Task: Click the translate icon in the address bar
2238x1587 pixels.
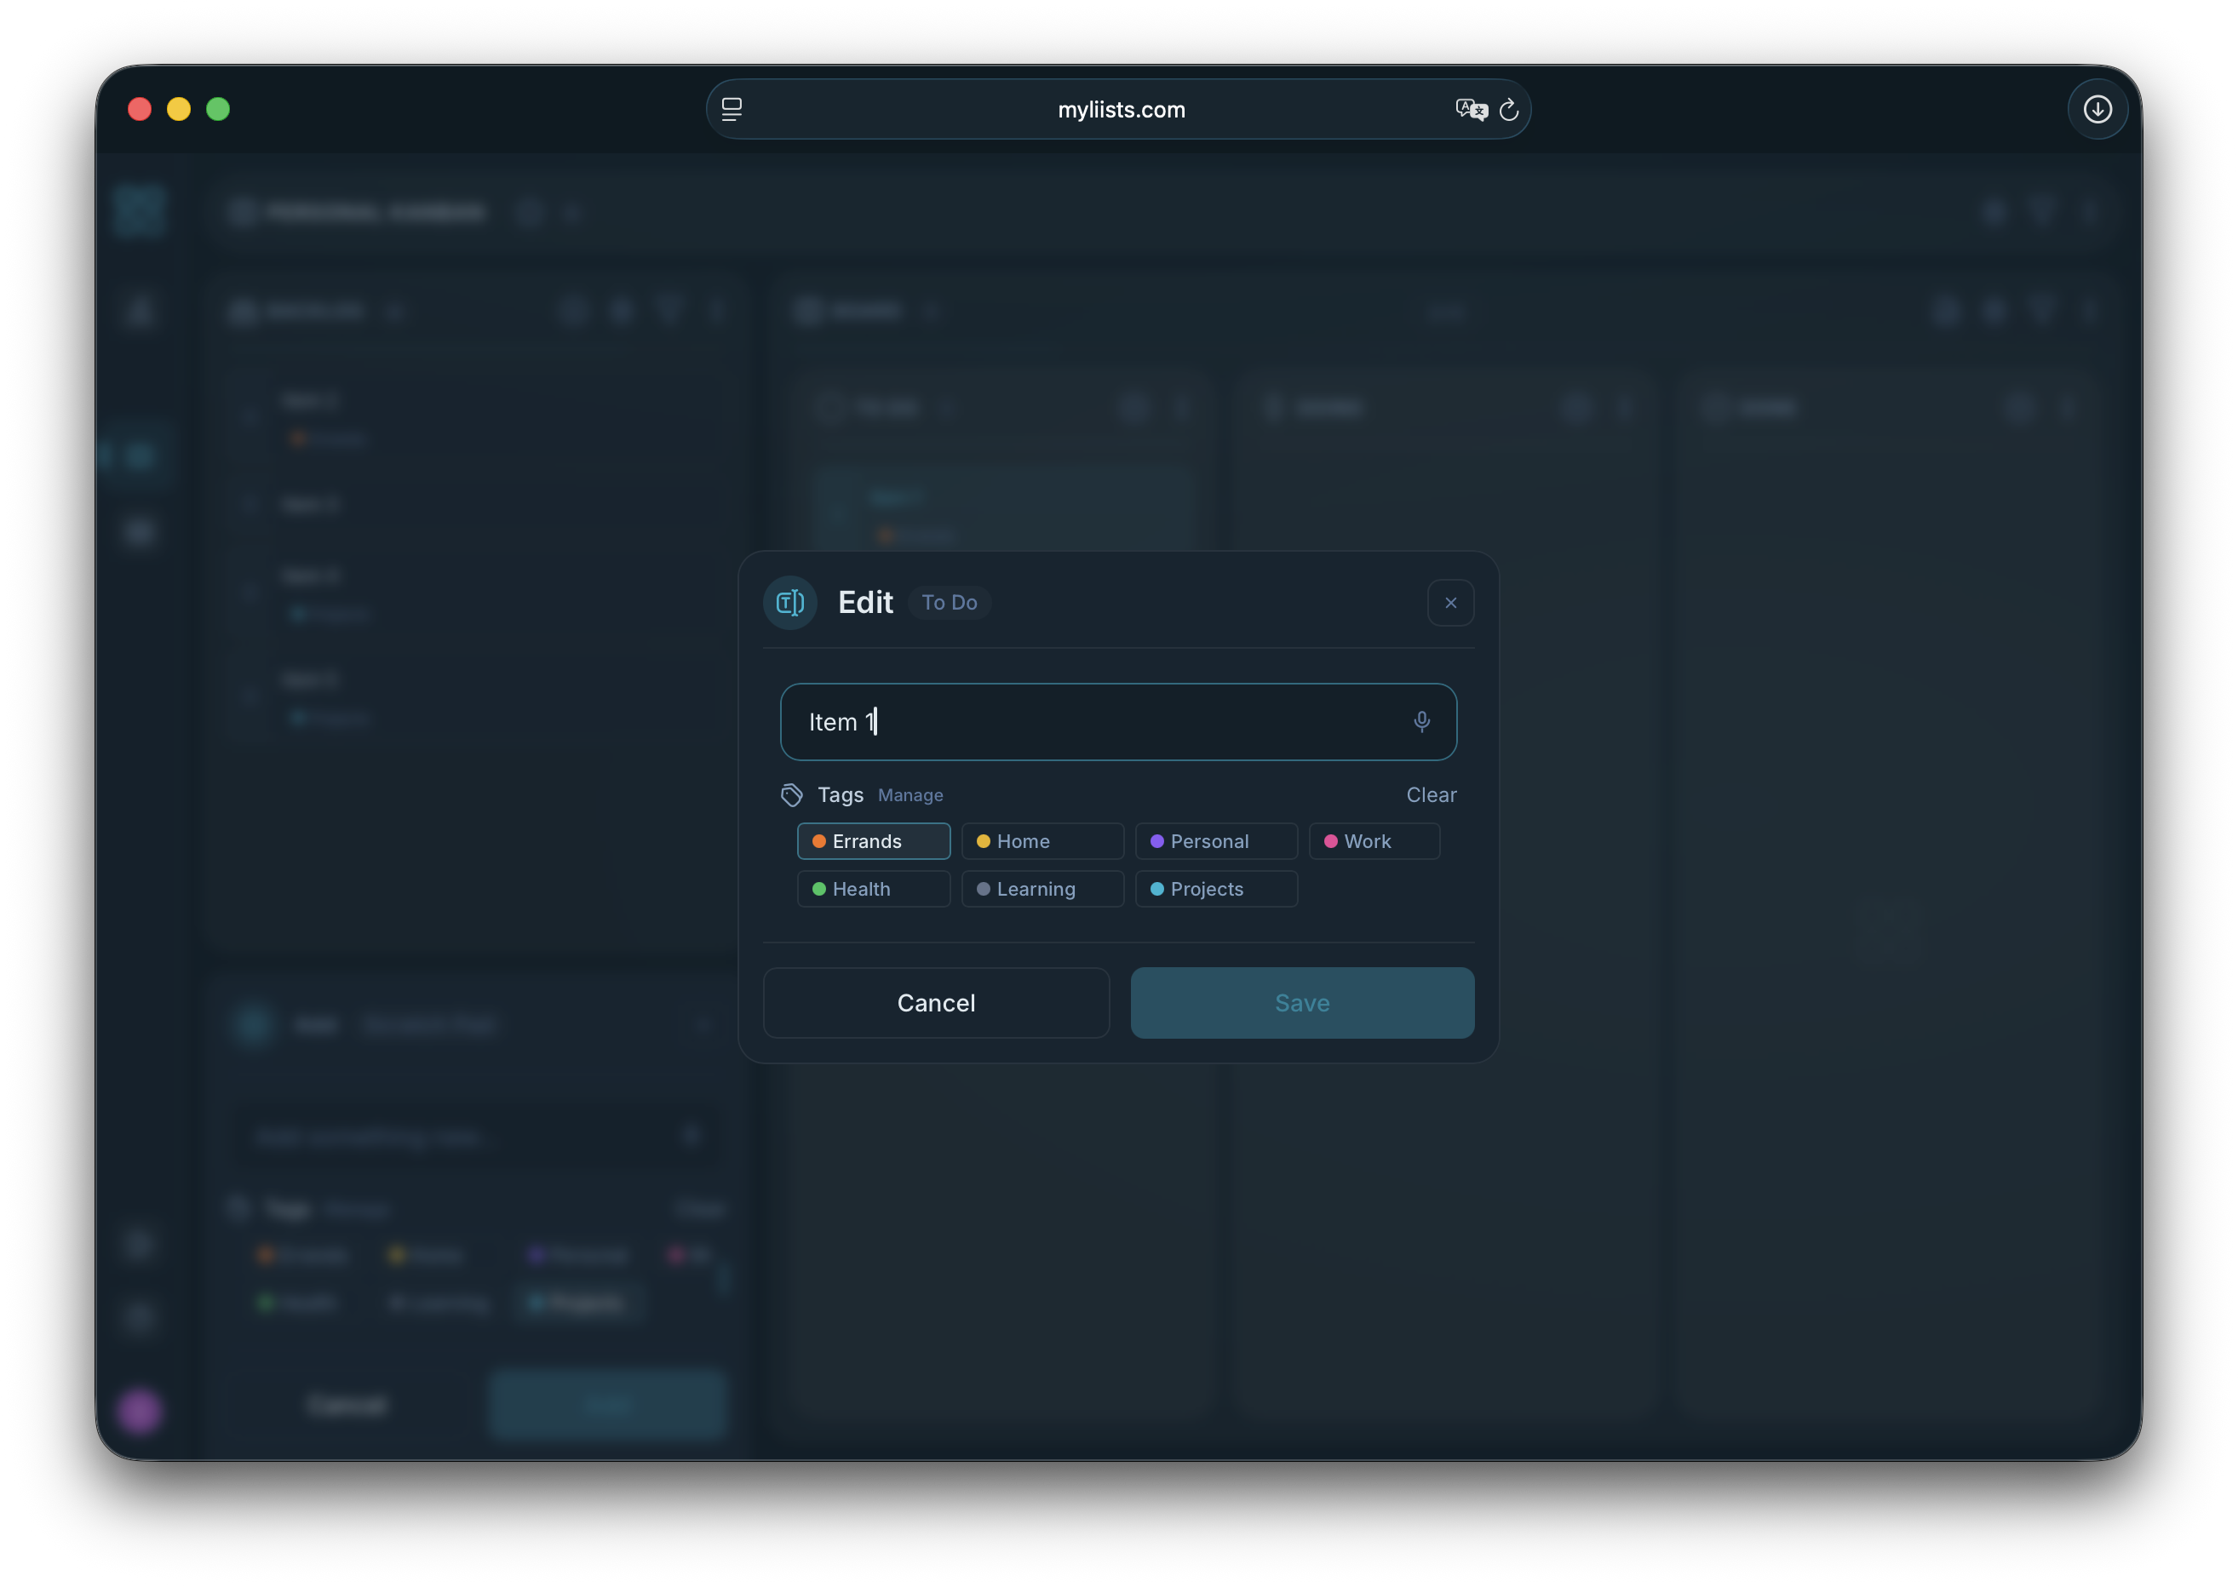Action: 1471,108
